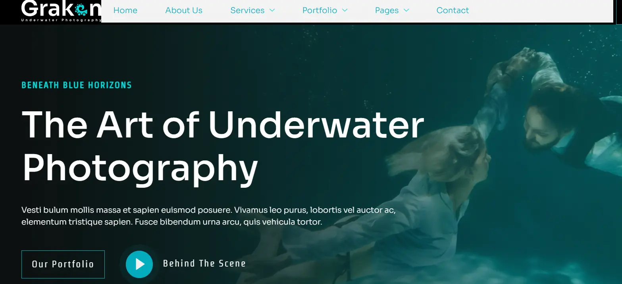The width and height of the screenshot is (622, 284).
Task: Open the Home page link
Action: 125,10
